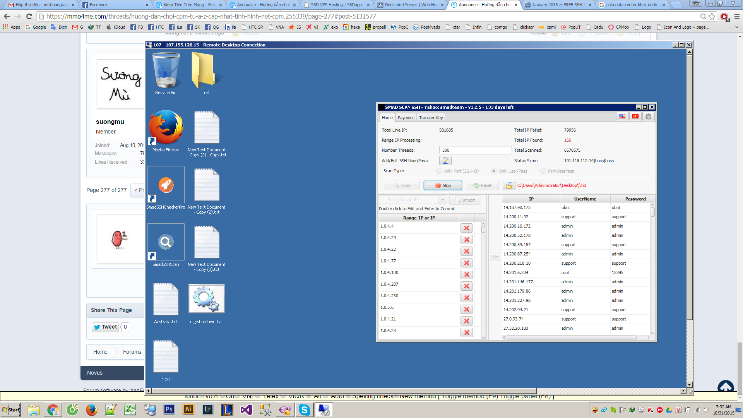Image resolution: width=743 pixels, height=418 pixels.
Task: Delete the 1.0.4.4 range entry
Action: click(466, 228)
